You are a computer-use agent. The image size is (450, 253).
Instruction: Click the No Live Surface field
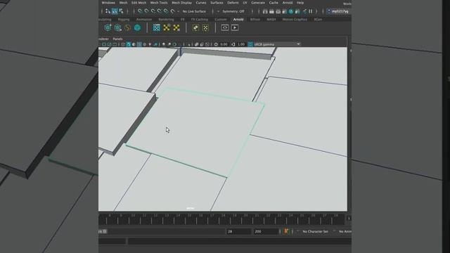(194, 11)
